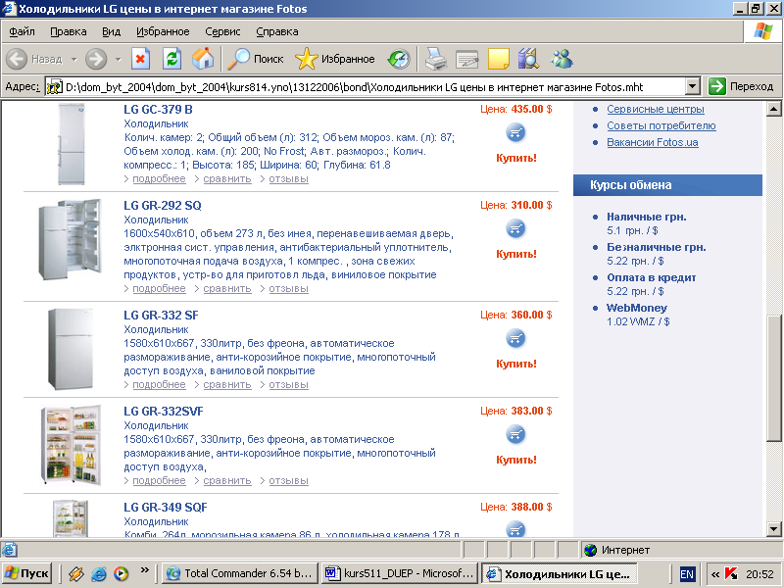784x588 pixels.
Task: Stop page loading with red X icon
Action: click(140, 59)
